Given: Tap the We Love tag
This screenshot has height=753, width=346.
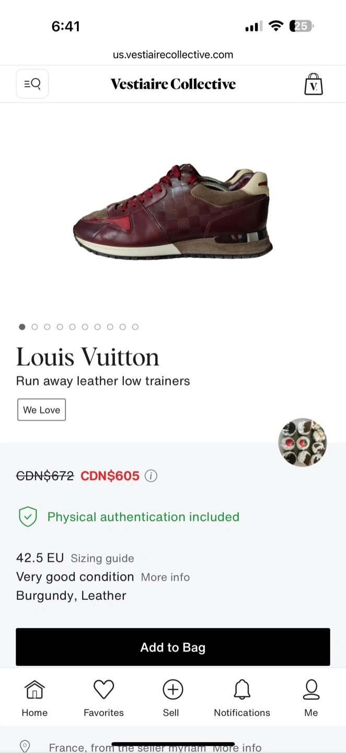Looking at the screenshot, I should 41,410.
